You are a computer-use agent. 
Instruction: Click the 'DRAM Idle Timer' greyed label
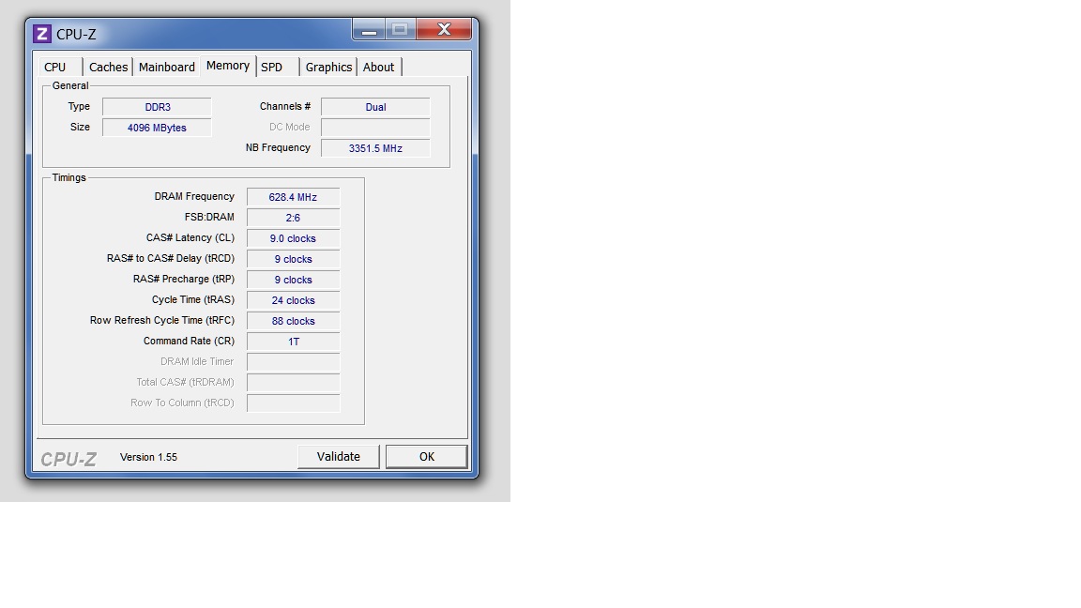click(197, 361)
